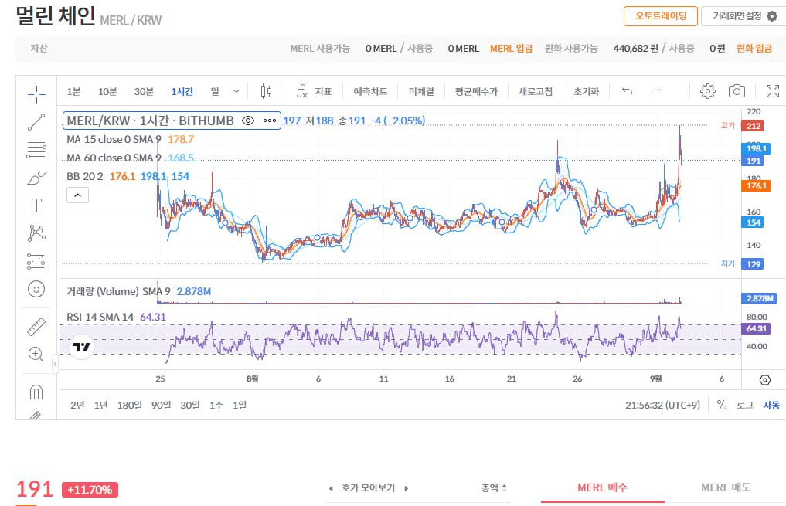
Task: Select the 거래량 (Volume) SMA 9 legend
Action: pyautogui.click(x=118, y=291)
